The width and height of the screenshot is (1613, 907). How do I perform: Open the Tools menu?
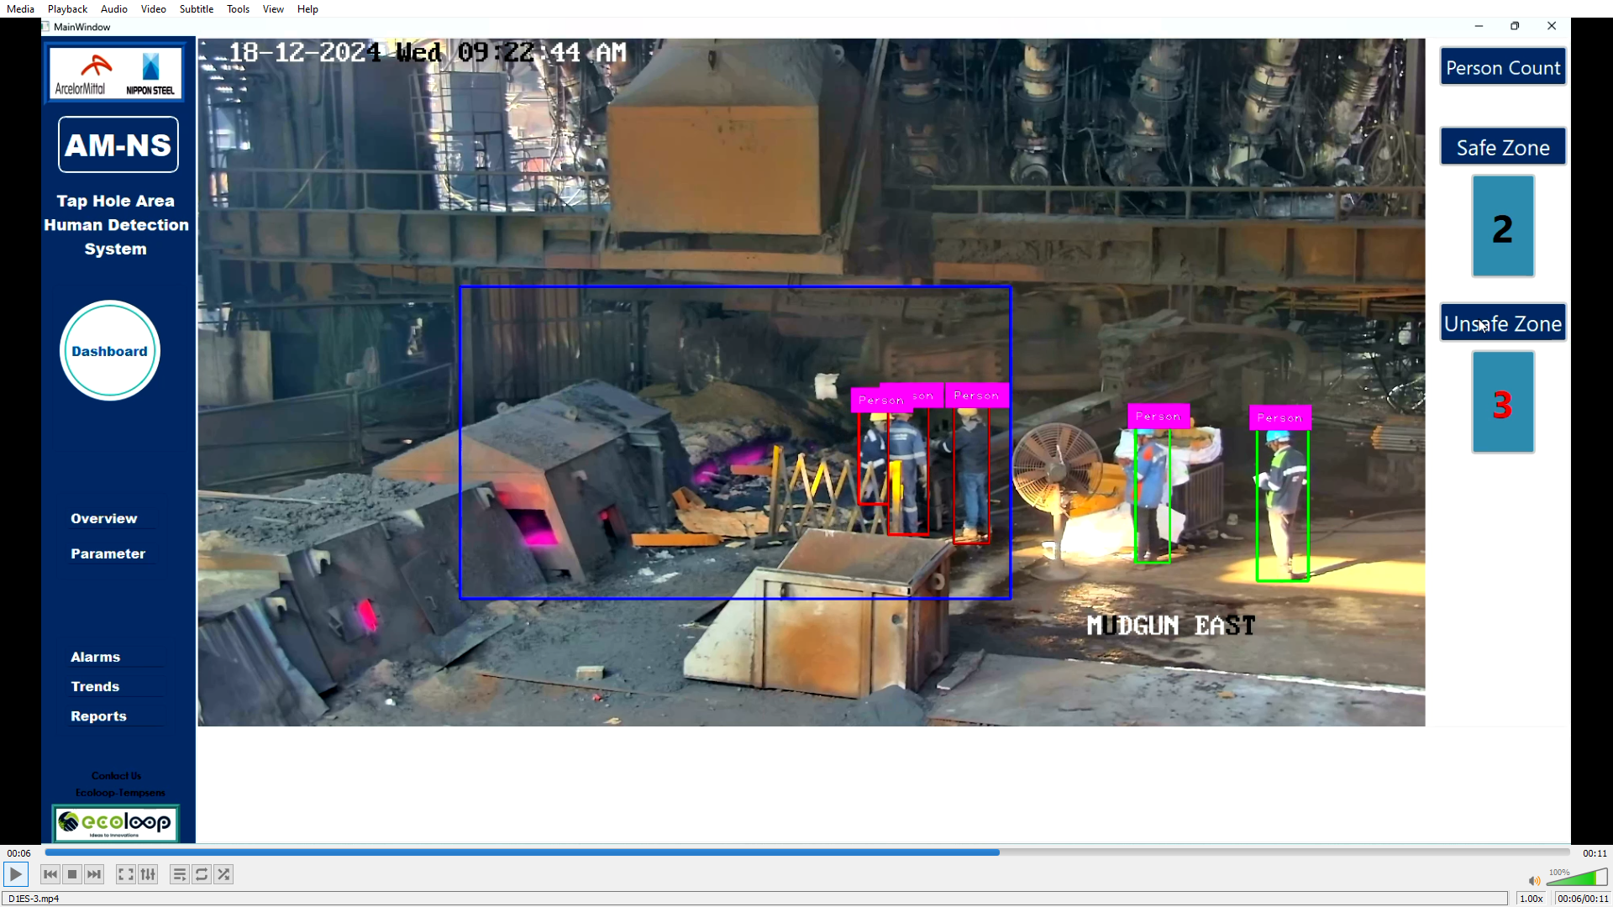coord(238,9)
